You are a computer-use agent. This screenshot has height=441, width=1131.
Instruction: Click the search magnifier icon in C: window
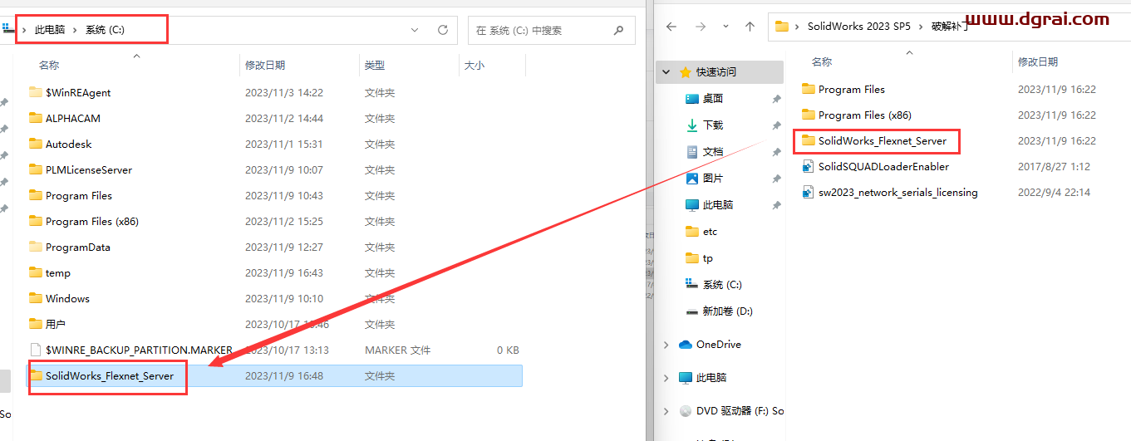(618, 30)
